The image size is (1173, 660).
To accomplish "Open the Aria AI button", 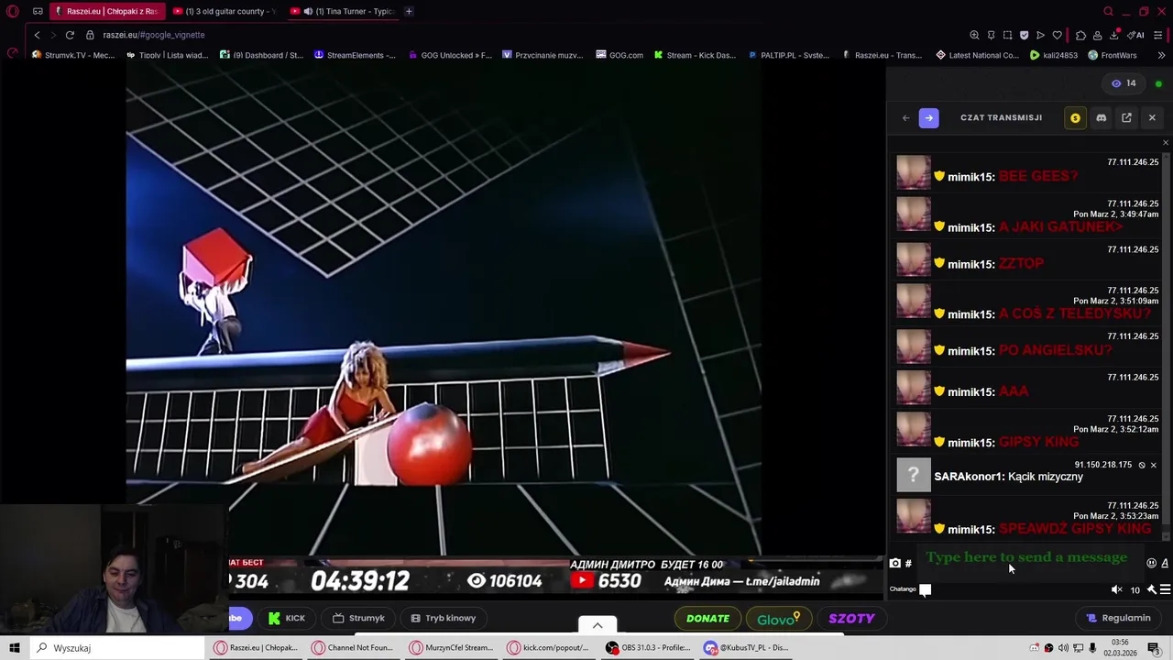I will pos(1136,35).
